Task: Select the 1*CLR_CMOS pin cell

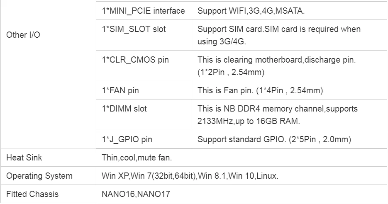Action: pyautogui.click(x=135, y=60)
